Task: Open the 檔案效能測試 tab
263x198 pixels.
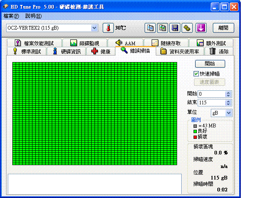Action: [35, 43]
